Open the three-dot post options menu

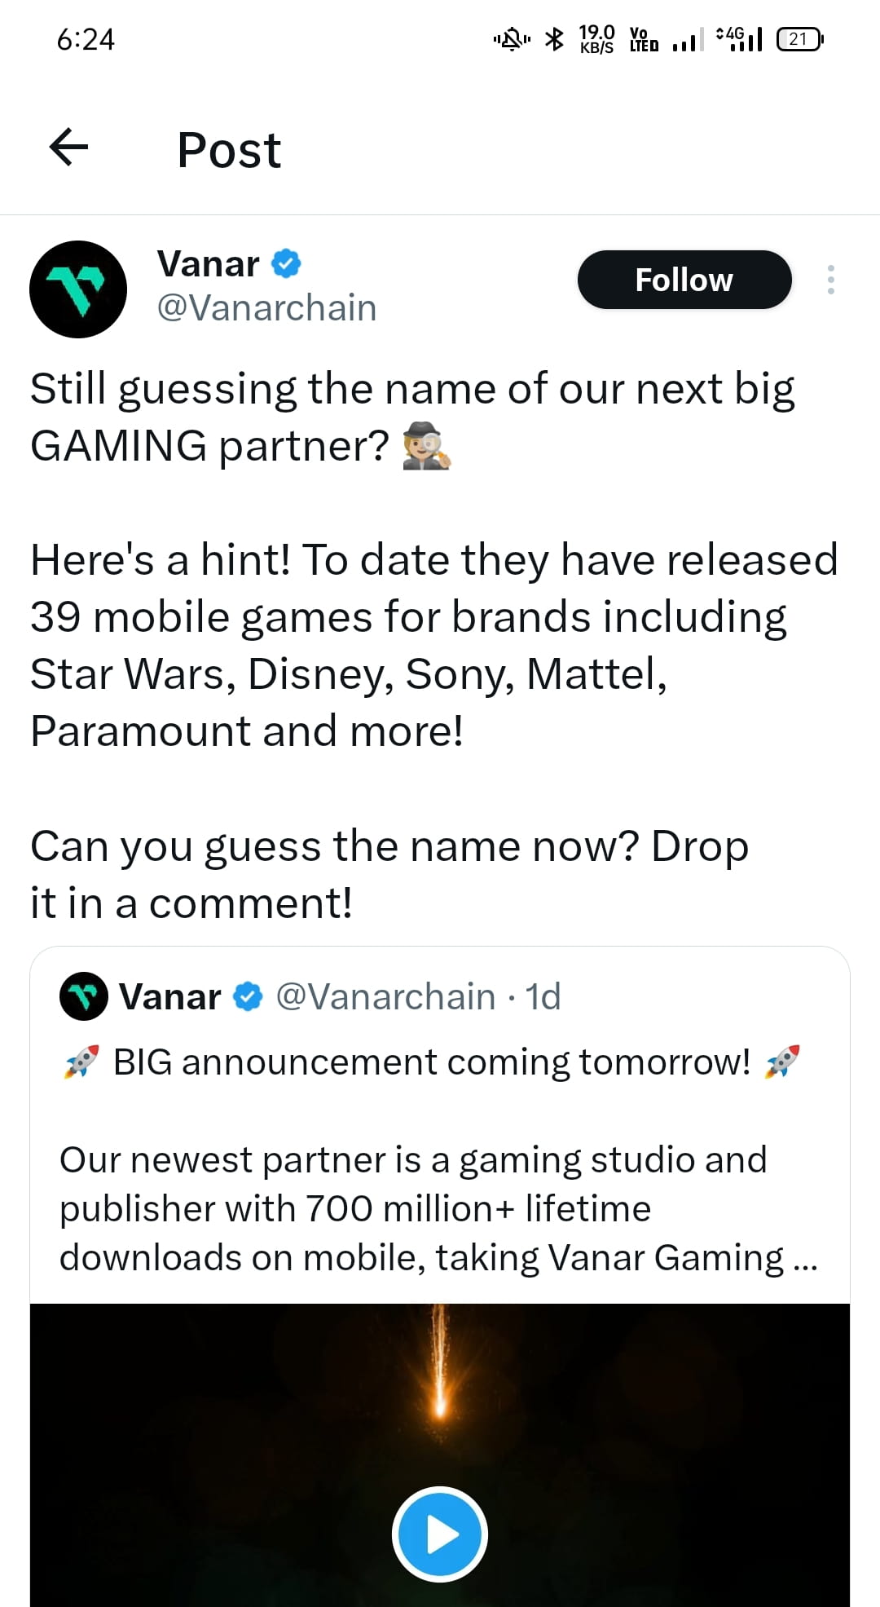(830, 280)
